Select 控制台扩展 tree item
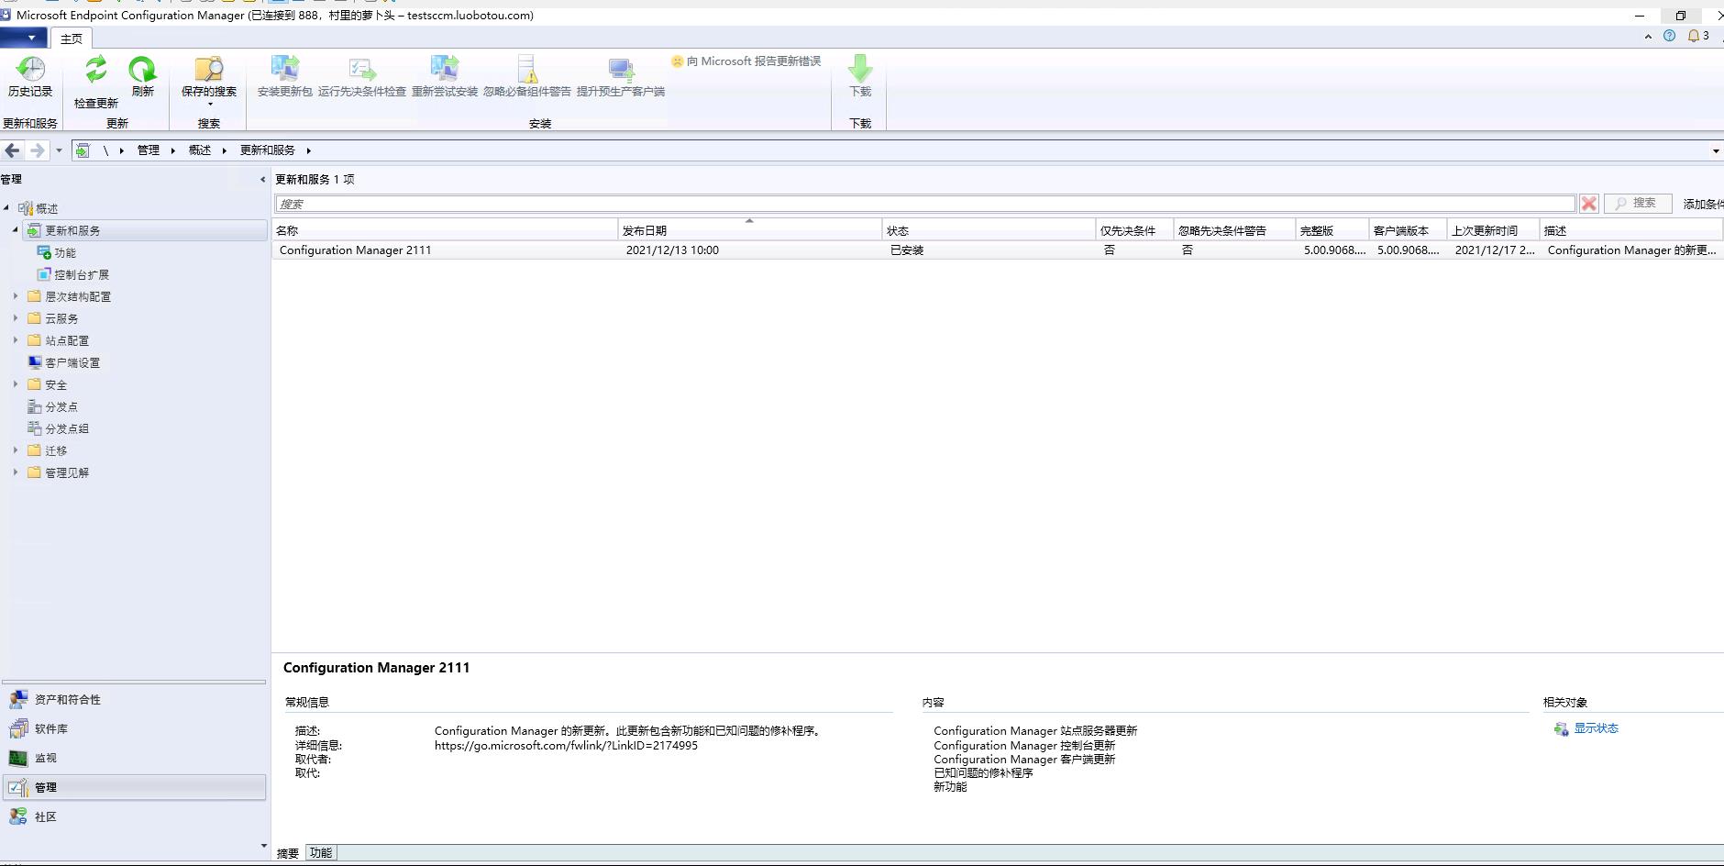 [x=82, y=274]
